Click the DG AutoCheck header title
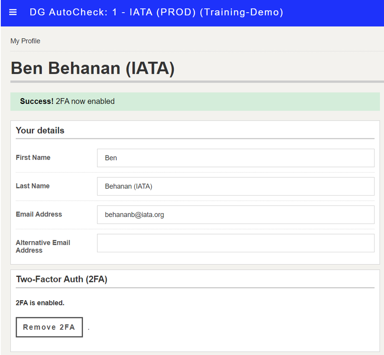The height and width of the screenshot is (355, 384). [x=156, y=12]
